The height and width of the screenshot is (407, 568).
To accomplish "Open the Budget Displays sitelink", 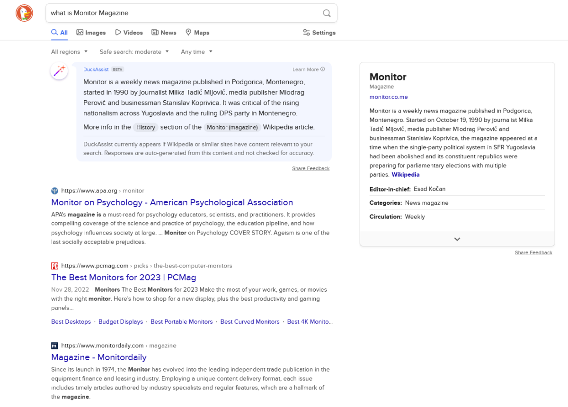I will click(121, 322).
